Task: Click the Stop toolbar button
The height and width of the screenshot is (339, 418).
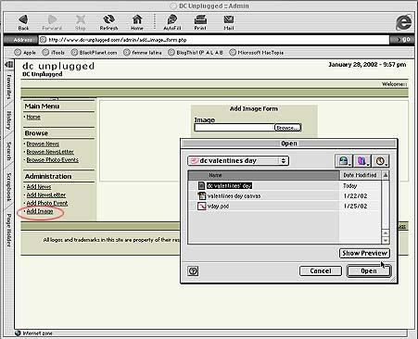Action: point(81,22)
